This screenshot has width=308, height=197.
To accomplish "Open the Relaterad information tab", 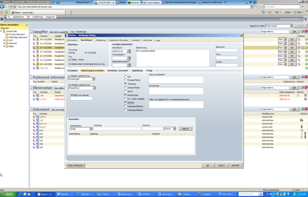I will [x=118, y=40].
